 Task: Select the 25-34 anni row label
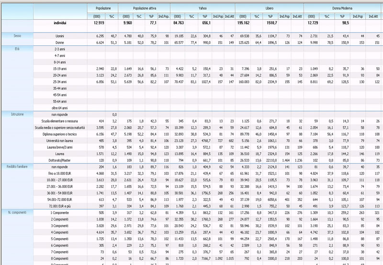70,82
